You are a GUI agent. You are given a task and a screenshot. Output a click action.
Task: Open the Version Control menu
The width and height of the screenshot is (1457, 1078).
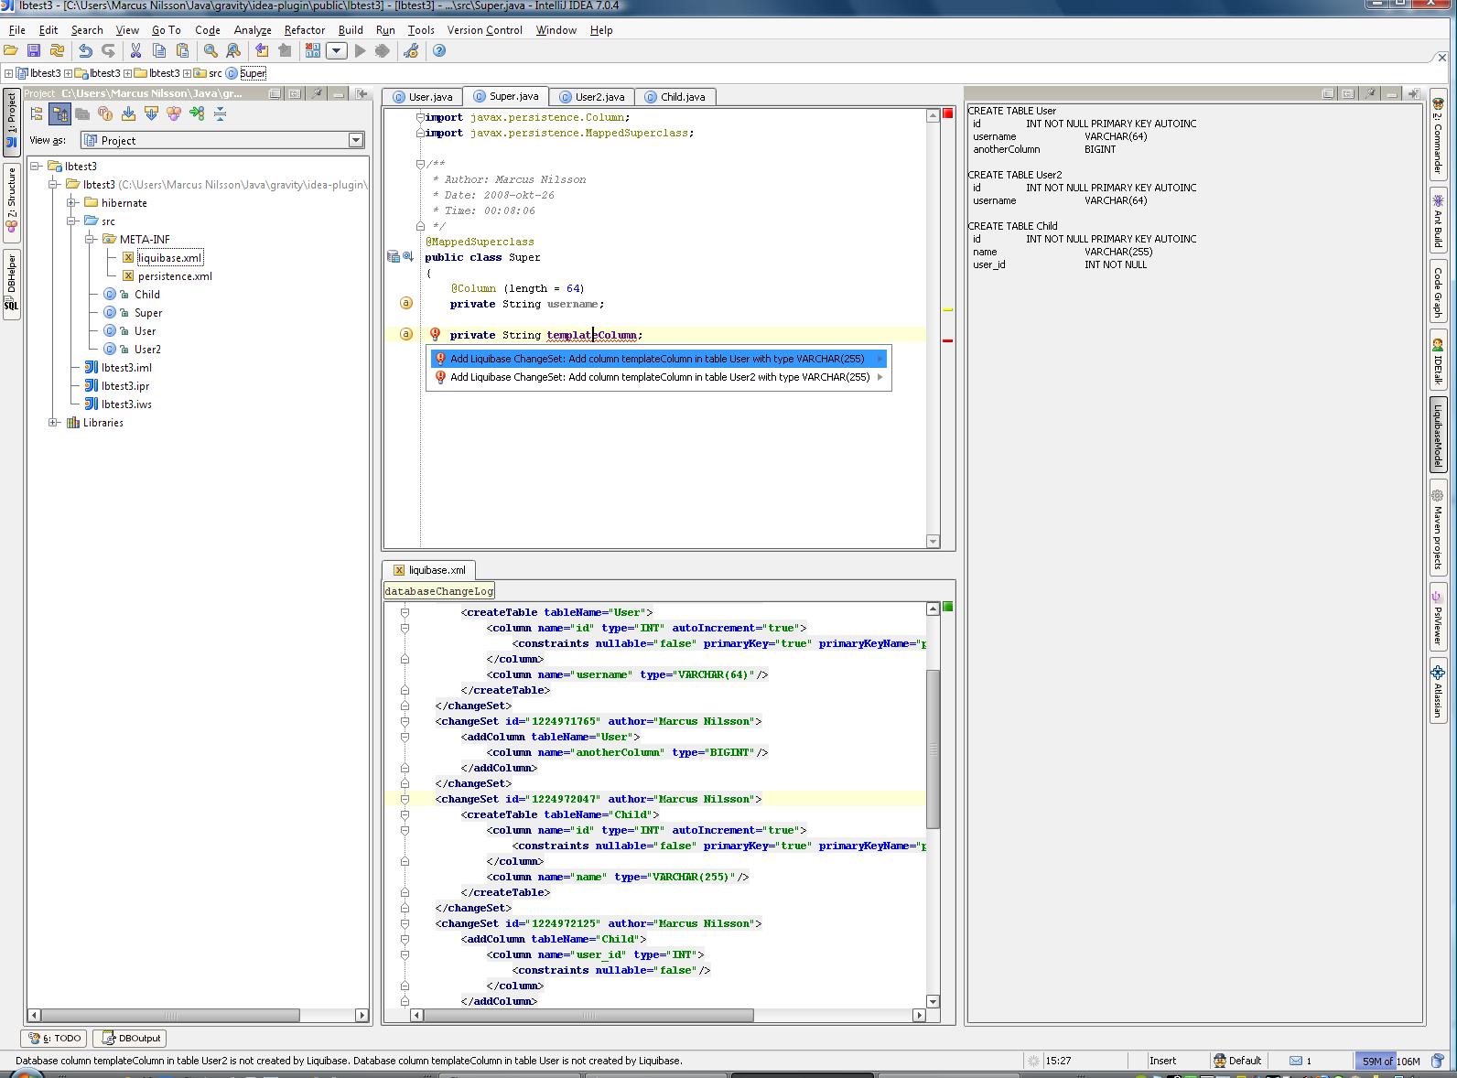click(484, 30)
